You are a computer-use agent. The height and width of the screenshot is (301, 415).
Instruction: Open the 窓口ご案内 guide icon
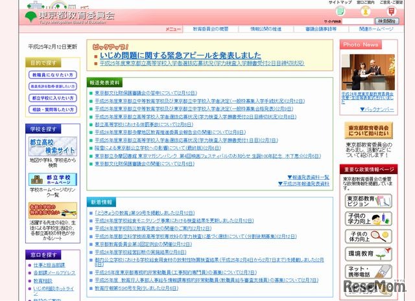tap(366, 11)
